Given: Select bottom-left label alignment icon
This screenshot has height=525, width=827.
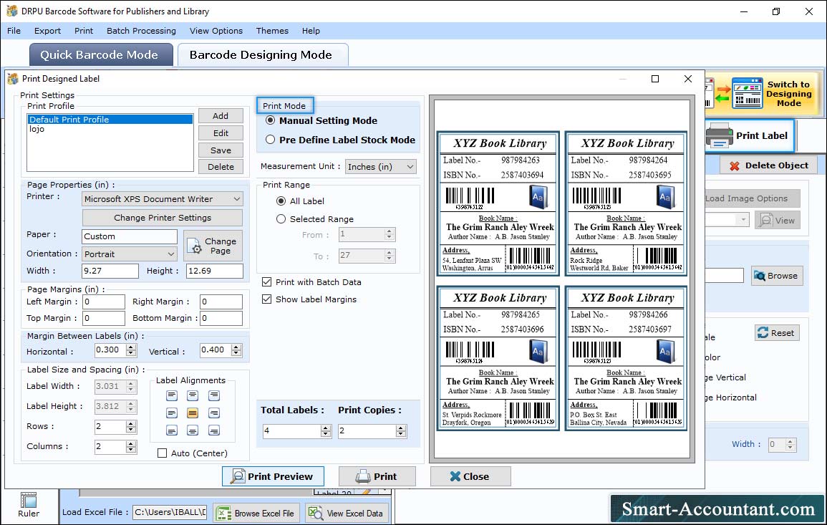Looking at the screenshot, I should coord(172,430).
